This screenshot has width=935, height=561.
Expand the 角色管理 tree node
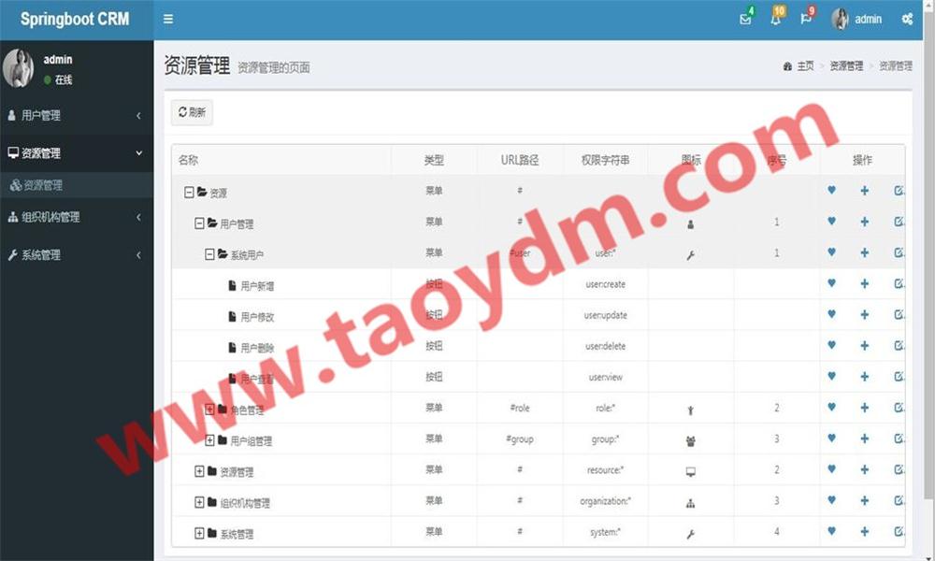209,409
